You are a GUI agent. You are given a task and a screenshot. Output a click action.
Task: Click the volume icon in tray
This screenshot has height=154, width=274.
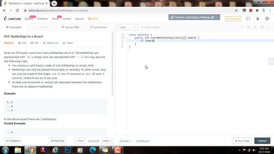(254, 150)
